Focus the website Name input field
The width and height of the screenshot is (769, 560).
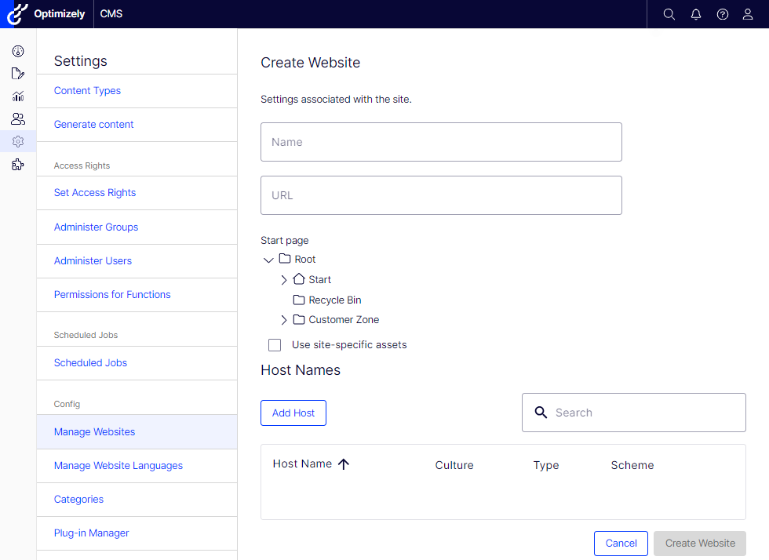441,142
